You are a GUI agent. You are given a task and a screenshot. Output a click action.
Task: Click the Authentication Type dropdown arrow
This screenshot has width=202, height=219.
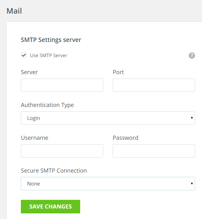coord(192,118)
